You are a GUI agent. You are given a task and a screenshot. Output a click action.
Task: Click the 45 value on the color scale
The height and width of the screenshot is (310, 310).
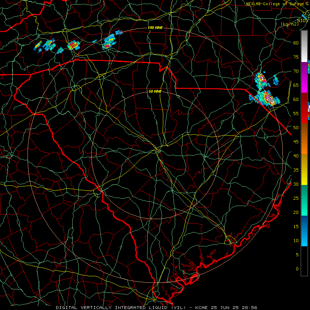[x=296, y=142]
